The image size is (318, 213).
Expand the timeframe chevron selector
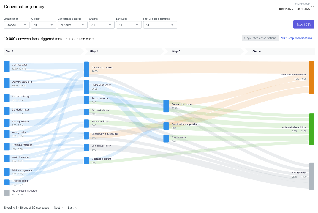coord(312,7)
